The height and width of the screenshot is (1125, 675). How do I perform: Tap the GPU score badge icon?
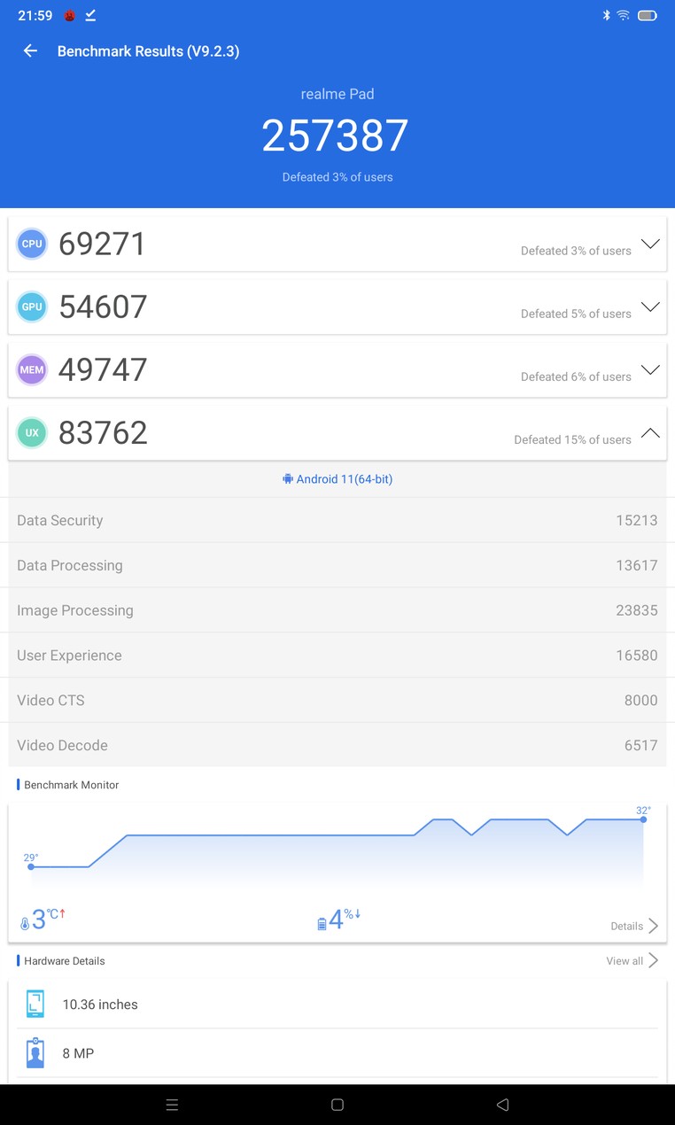[32, 306]
